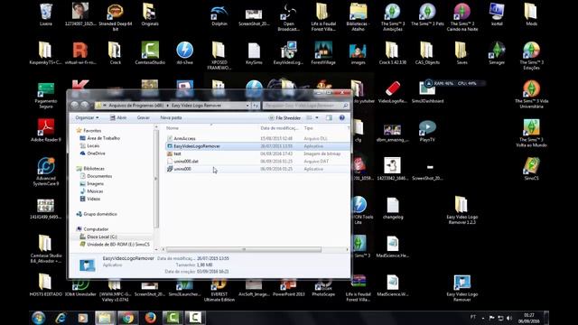Select the Mods folder on desktop

531,15
